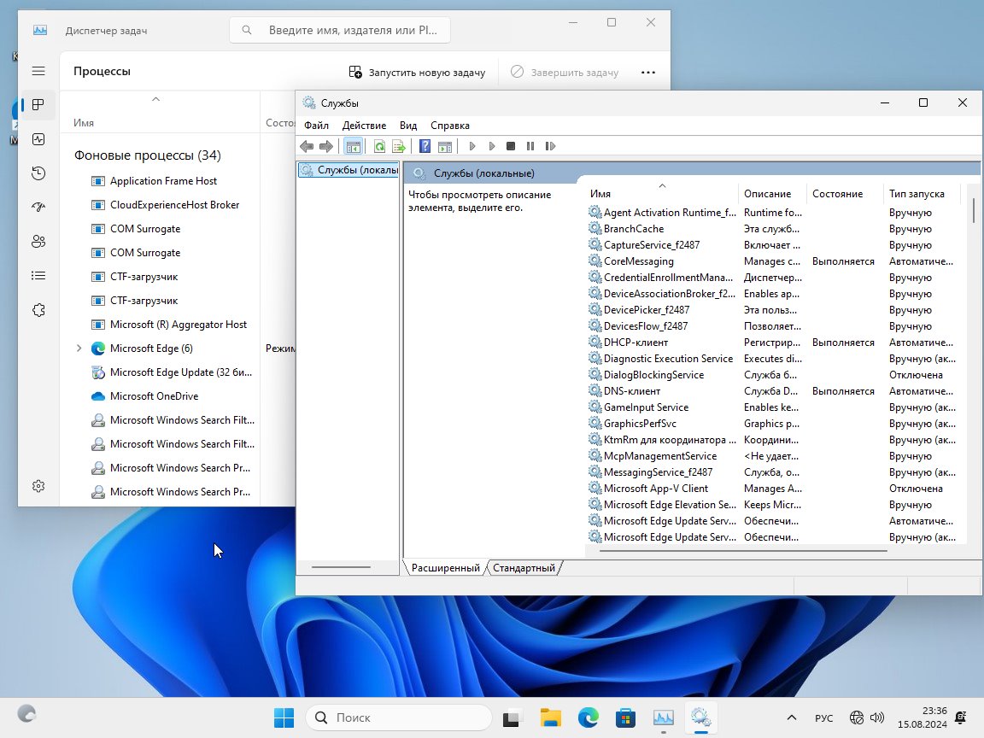This screenshot has height=738, width=984.
Task: Open Task Manager settings gear icon
Action: tap(38, 486)
